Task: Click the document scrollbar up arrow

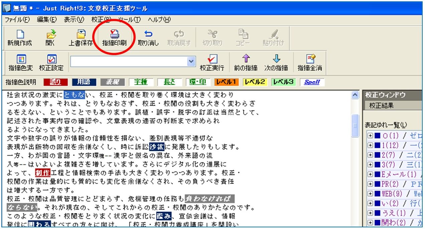Action: tap(355, 95)
